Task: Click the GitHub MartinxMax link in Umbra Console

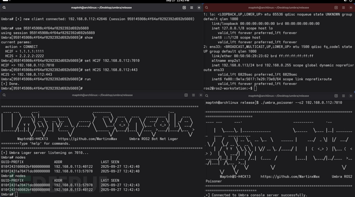Action: point(87,139)
